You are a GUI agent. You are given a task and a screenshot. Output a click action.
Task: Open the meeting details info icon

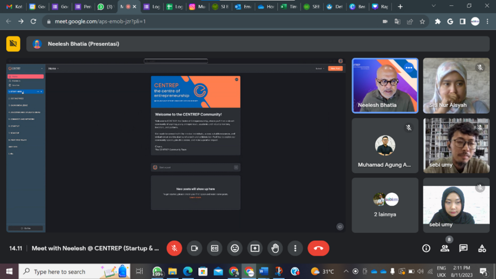tap(426, 248)
